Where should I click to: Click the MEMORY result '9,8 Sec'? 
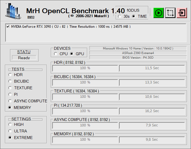coord(152,140)
